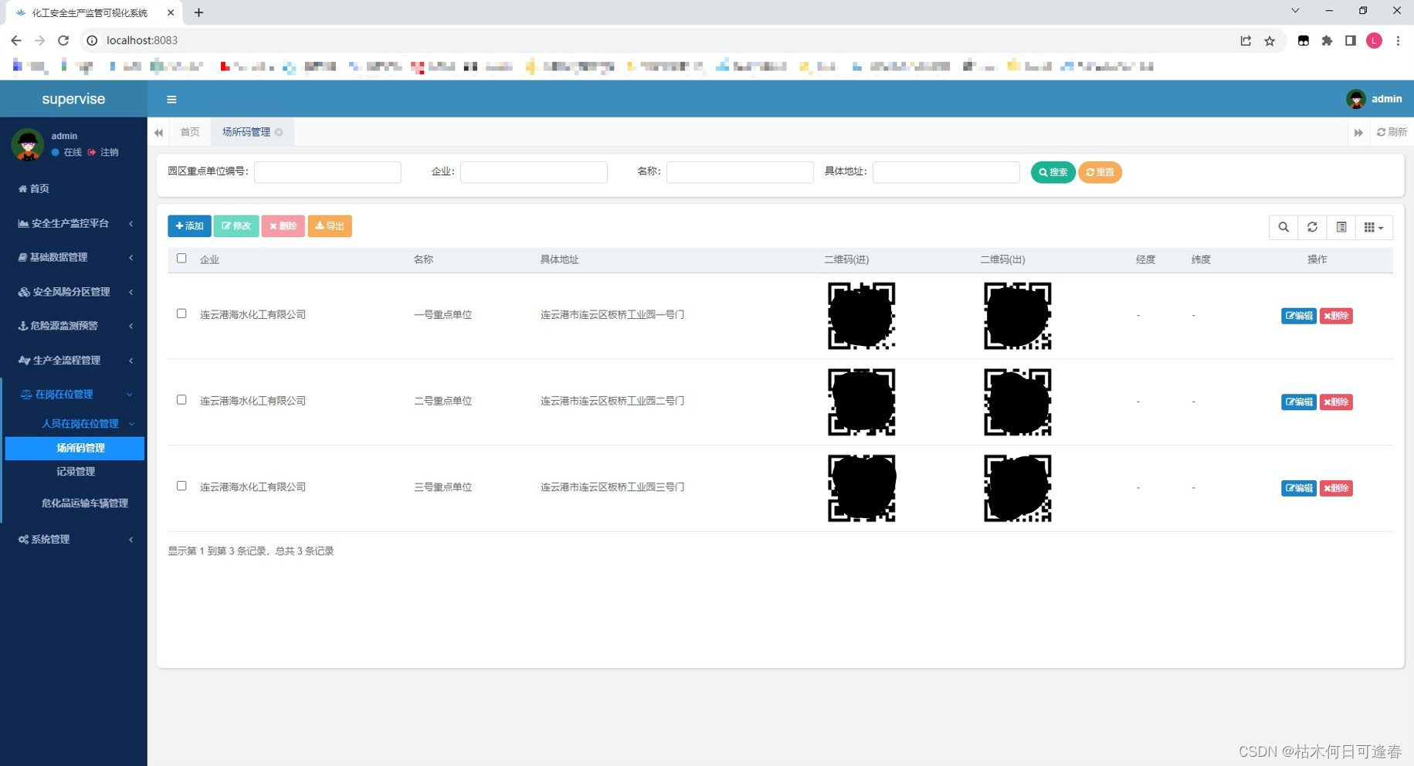This screenshot has height=766, width=1414.
Task: Select all rows with header checkbox
Action: [x=181, y=259]
